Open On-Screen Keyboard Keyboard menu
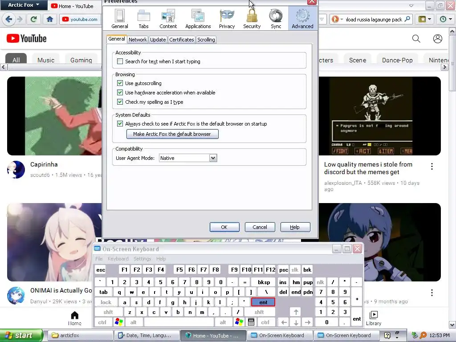The height and width of the screenshot is (342, 456). 118,259
